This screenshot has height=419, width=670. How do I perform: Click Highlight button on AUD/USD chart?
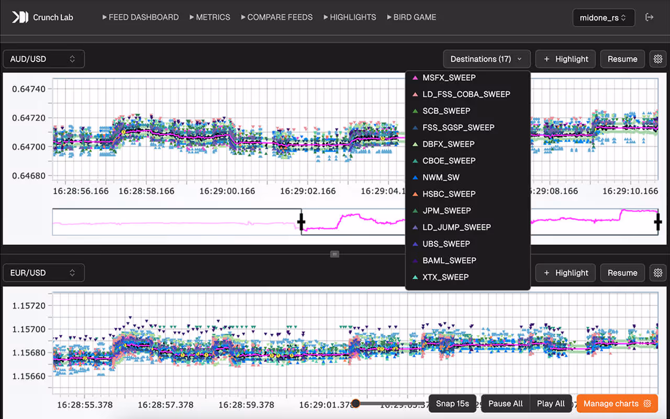coord(566,59)
